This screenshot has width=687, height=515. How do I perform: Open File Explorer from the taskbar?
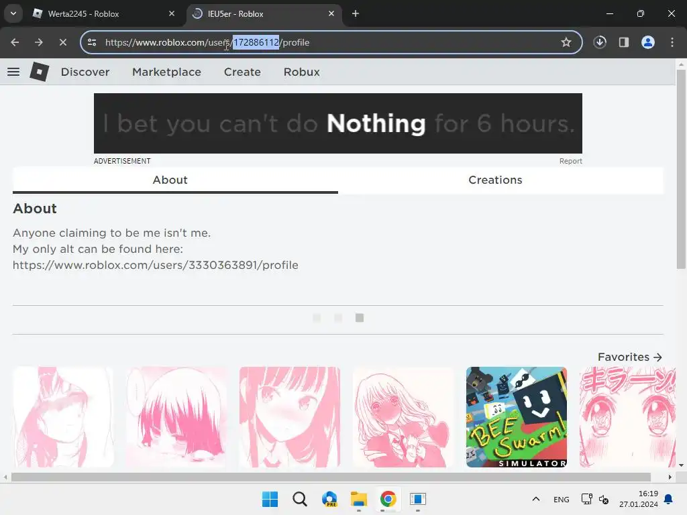pyautogui.click(x=359, y=499)
